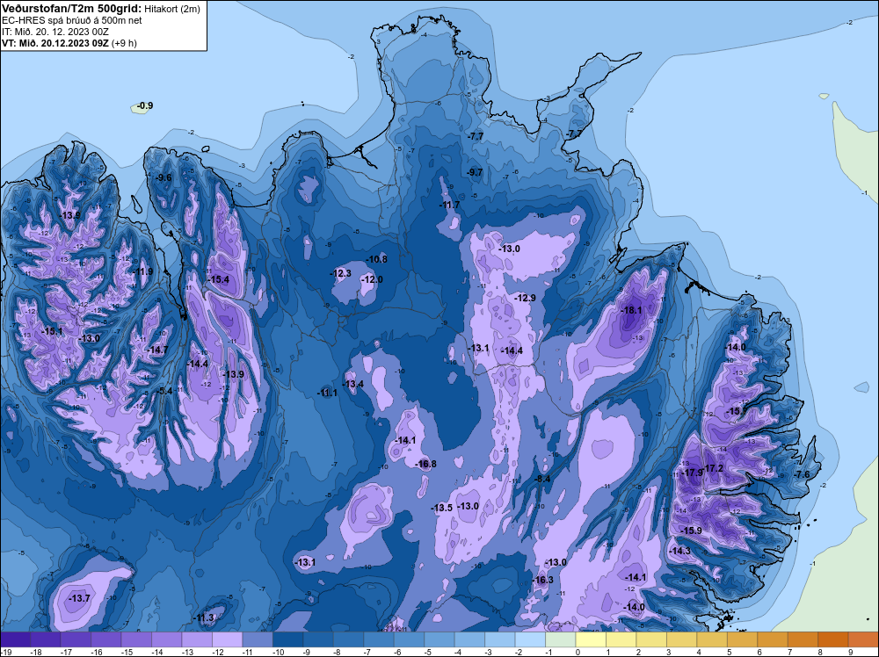Select the 5 legend color swatch
The width and height of the screenshot is (879, 657).
click(x=742, y=639)
